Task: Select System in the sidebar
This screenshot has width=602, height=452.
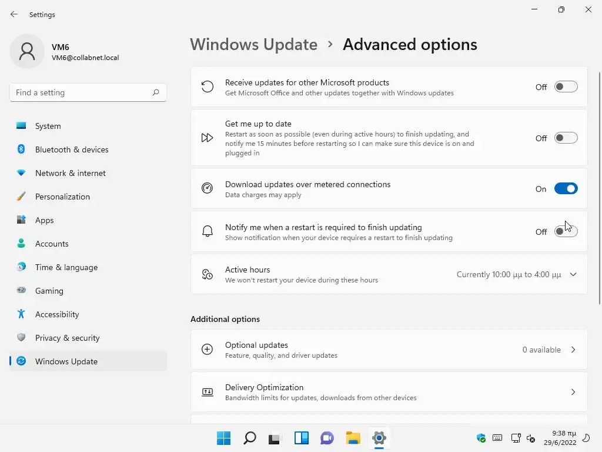Action: point(88,126)
